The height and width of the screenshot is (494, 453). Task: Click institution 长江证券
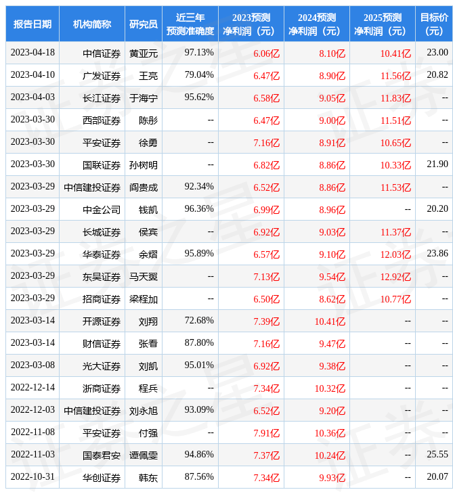click(x=102, y=98)
